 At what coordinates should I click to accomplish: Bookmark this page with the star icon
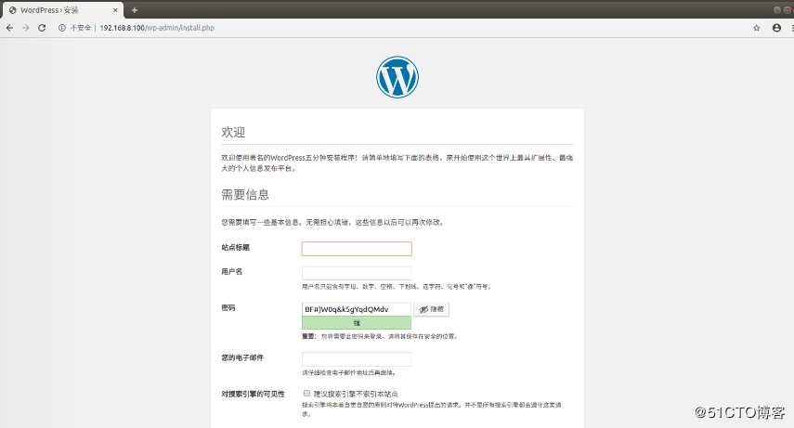757,28
